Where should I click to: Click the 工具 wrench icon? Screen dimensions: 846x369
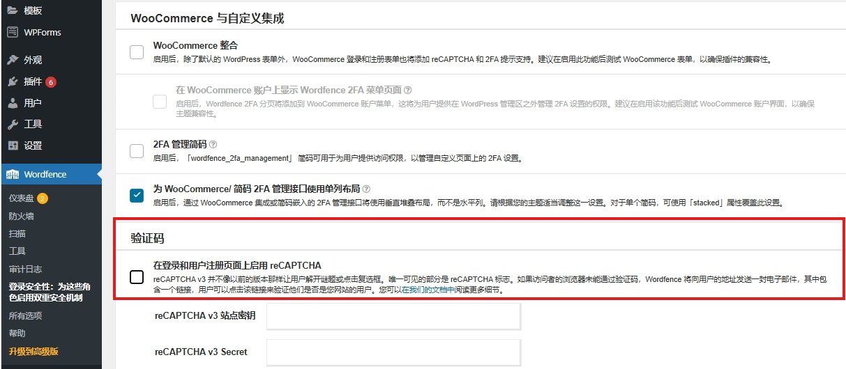point(13,124)
